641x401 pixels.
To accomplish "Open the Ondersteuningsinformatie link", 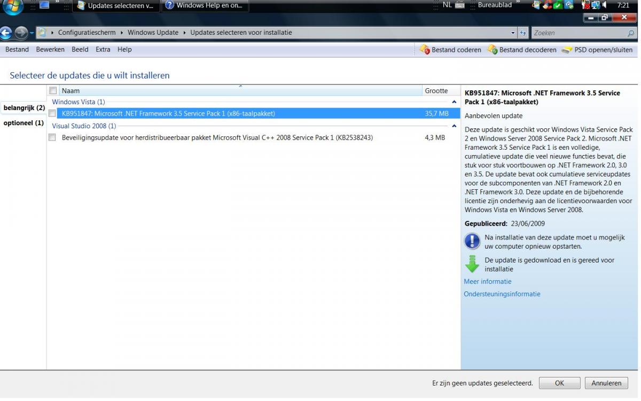I will coord(502,294).
